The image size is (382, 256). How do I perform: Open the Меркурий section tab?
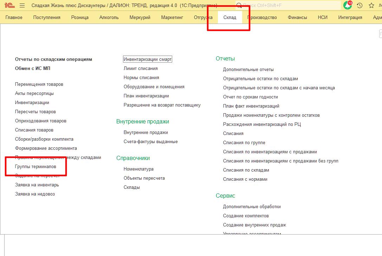(x=140, y=17)
